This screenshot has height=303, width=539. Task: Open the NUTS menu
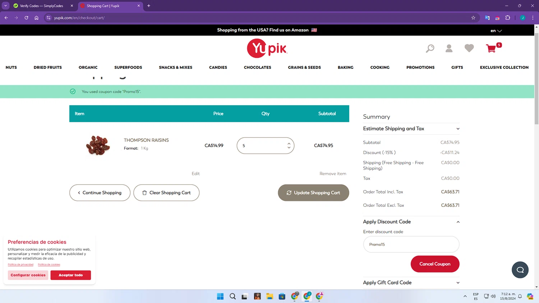pyautogui.click(x=11, y=67)
